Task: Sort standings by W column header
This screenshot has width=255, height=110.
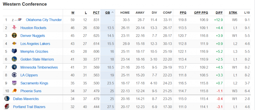Action: pos(73,12)
